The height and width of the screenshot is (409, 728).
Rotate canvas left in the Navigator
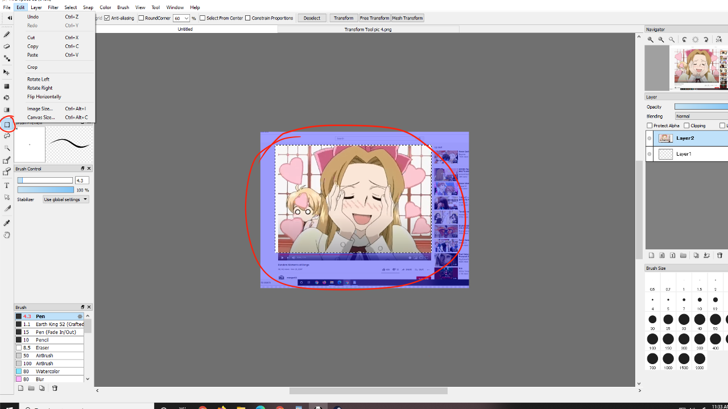click(685, 40)
